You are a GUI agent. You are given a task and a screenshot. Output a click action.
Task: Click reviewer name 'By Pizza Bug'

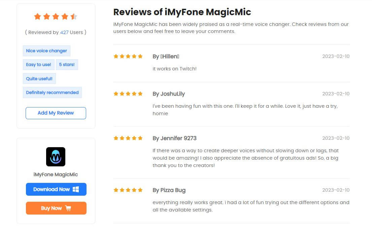(169, 190)
